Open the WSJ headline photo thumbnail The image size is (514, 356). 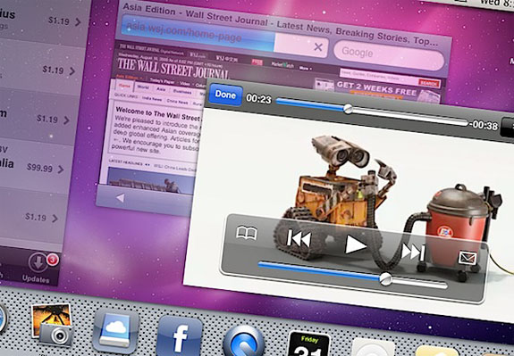(x=151, y=180)
